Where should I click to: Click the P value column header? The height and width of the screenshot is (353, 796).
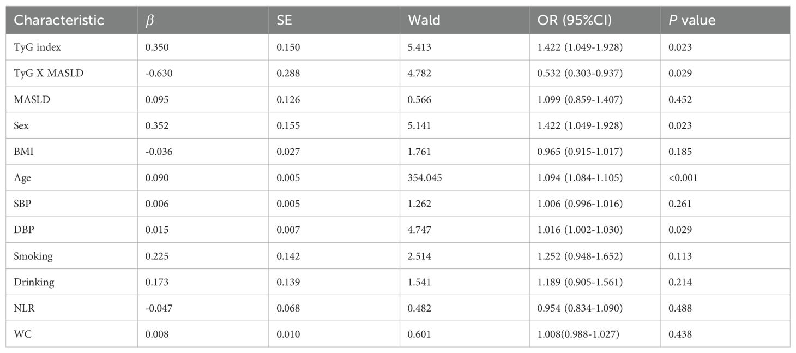pyautogui.click(x=691, y=21)
